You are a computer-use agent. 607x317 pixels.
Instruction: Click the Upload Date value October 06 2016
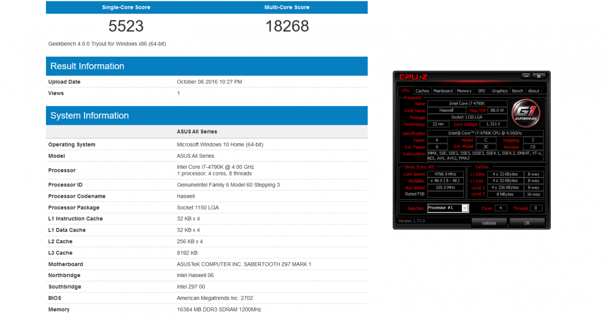coord(209,82)
